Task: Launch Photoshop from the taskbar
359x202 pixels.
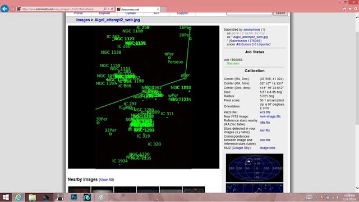Action: click(73, 197)
